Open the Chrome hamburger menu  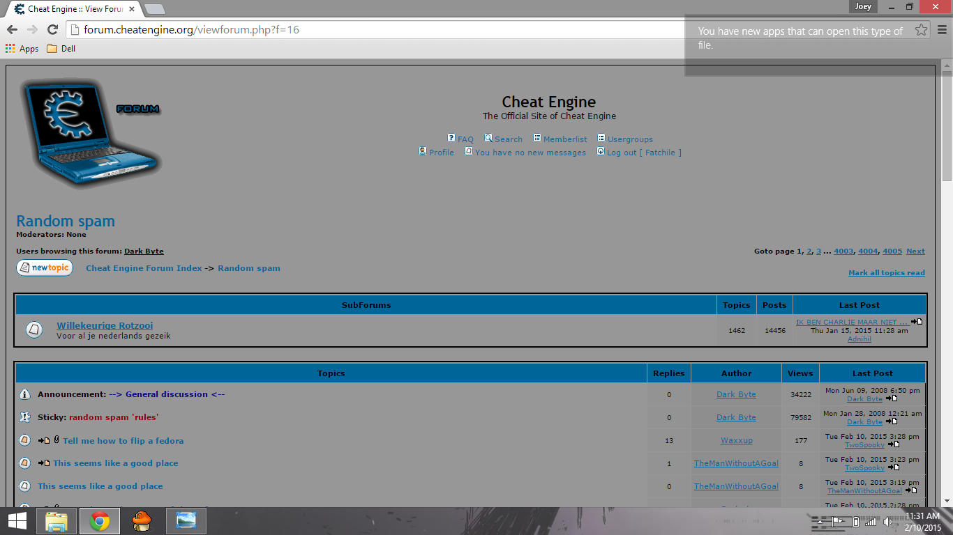pyautogui.click(x=941, y=29)
